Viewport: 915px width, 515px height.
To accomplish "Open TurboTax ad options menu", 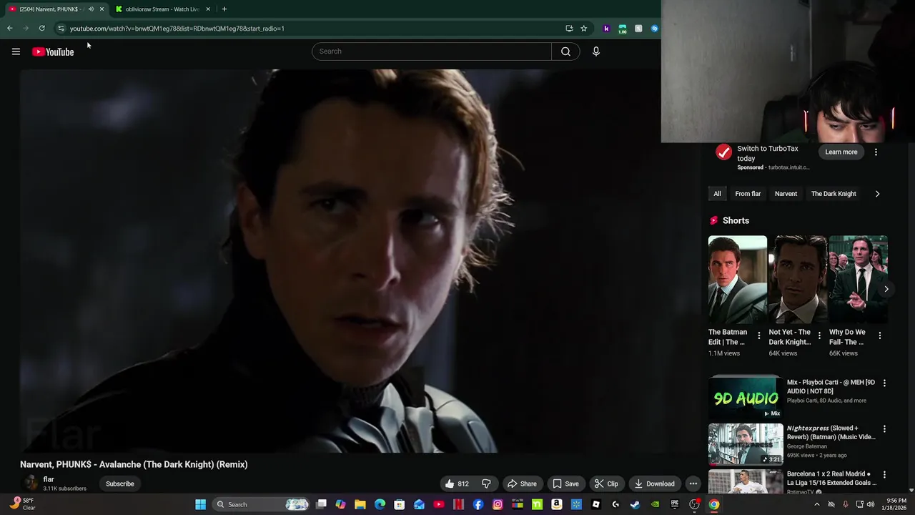I will click(876, 152).
